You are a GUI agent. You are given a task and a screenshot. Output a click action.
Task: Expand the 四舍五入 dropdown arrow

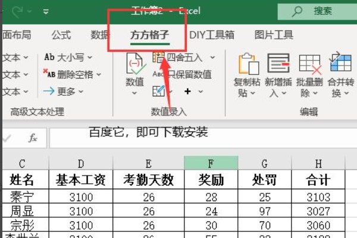point(212,57)
